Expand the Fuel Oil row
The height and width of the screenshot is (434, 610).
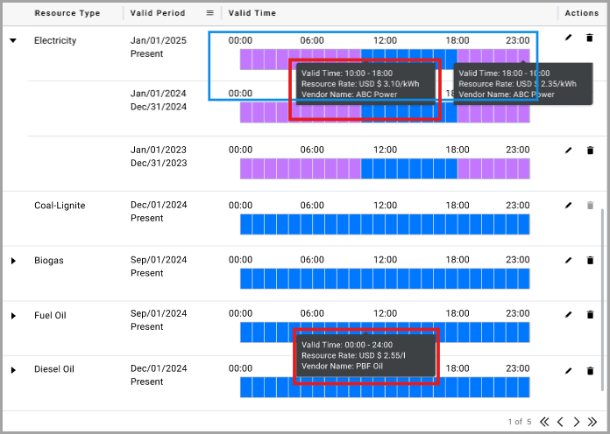(13, 316)
